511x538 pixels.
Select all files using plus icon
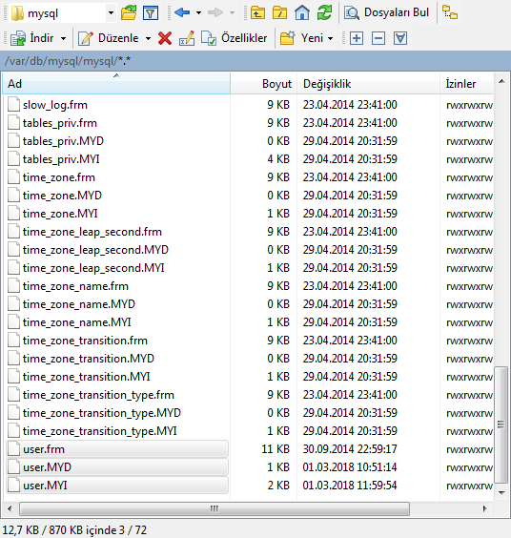[x=357, y=38]
